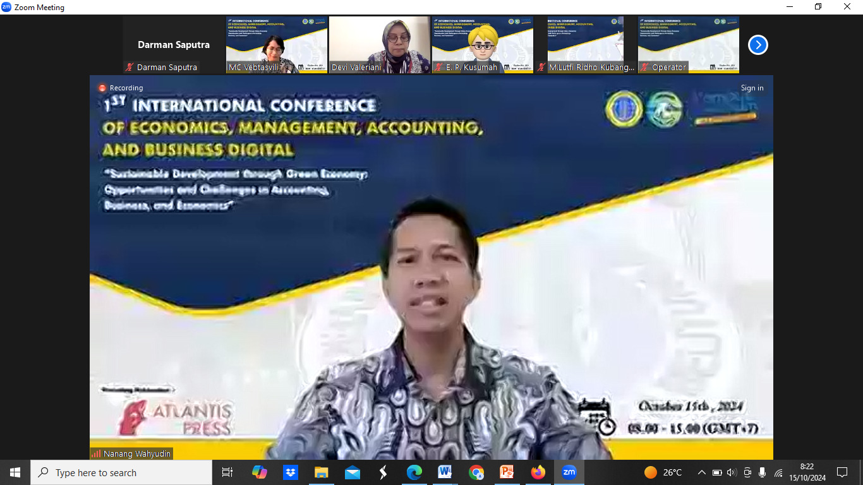
Task: Open the Zoom Meeting title bar menu icon
Action: click(6, 7)
